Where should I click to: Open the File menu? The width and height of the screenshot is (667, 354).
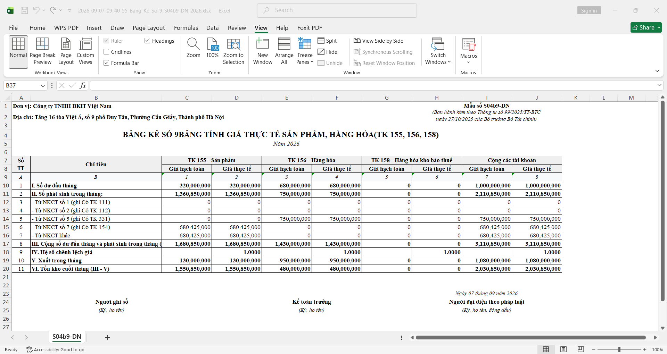tap(13, 28)
